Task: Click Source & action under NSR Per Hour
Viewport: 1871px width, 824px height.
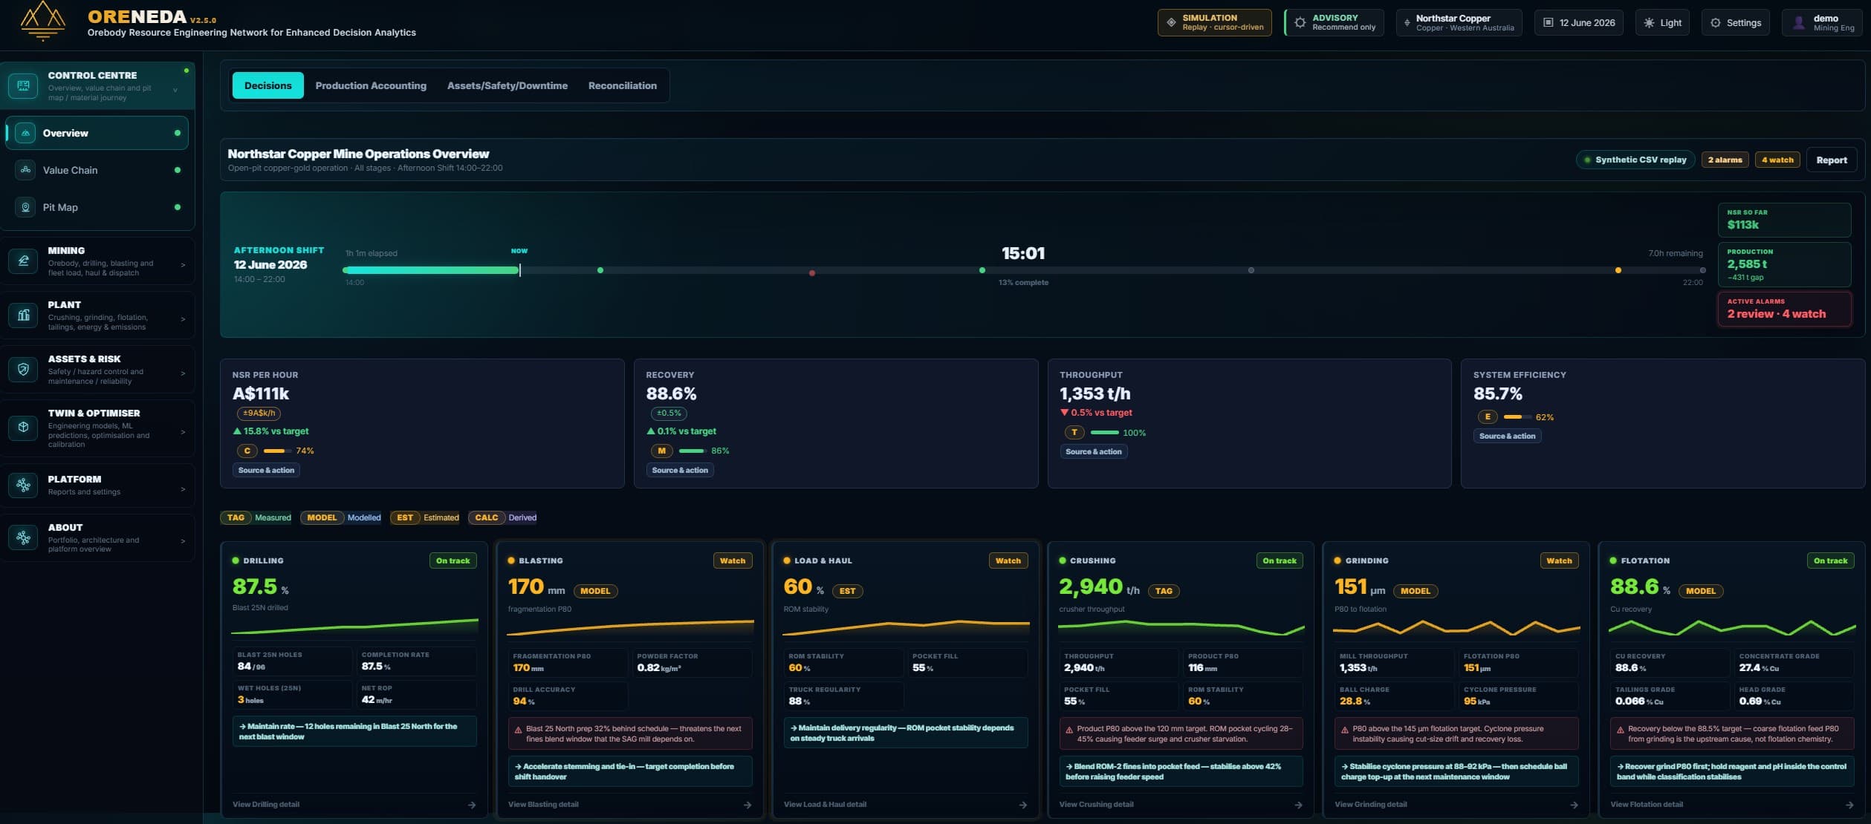Action: pyautogui.click(x=266, y=470)
